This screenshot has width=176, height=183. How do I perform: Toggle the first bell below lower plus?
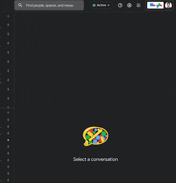click(8, 120)
